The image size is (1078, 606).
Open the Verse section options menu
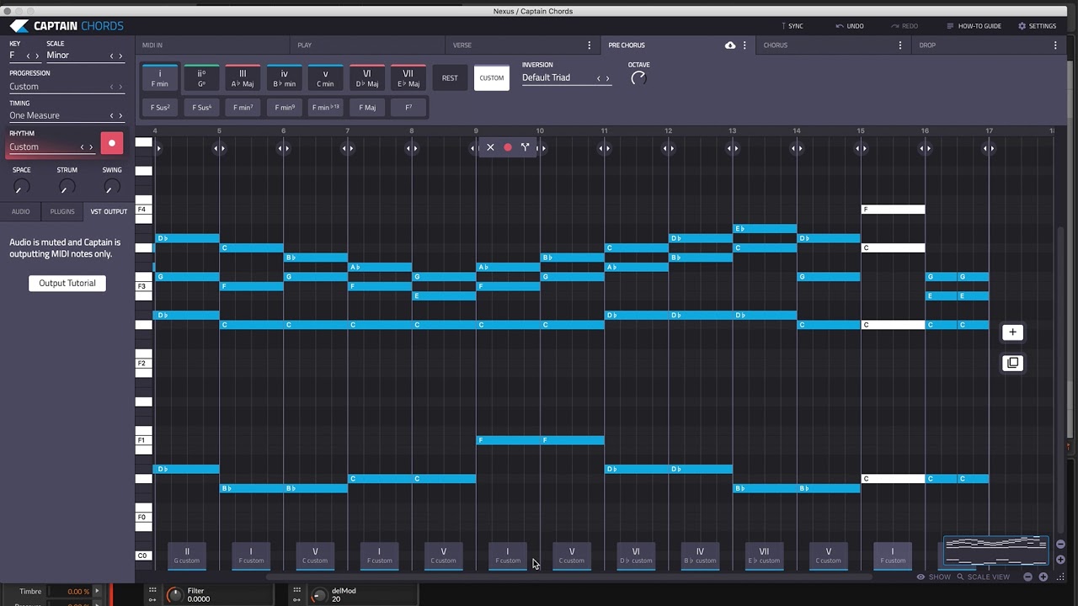coord(589,45)
